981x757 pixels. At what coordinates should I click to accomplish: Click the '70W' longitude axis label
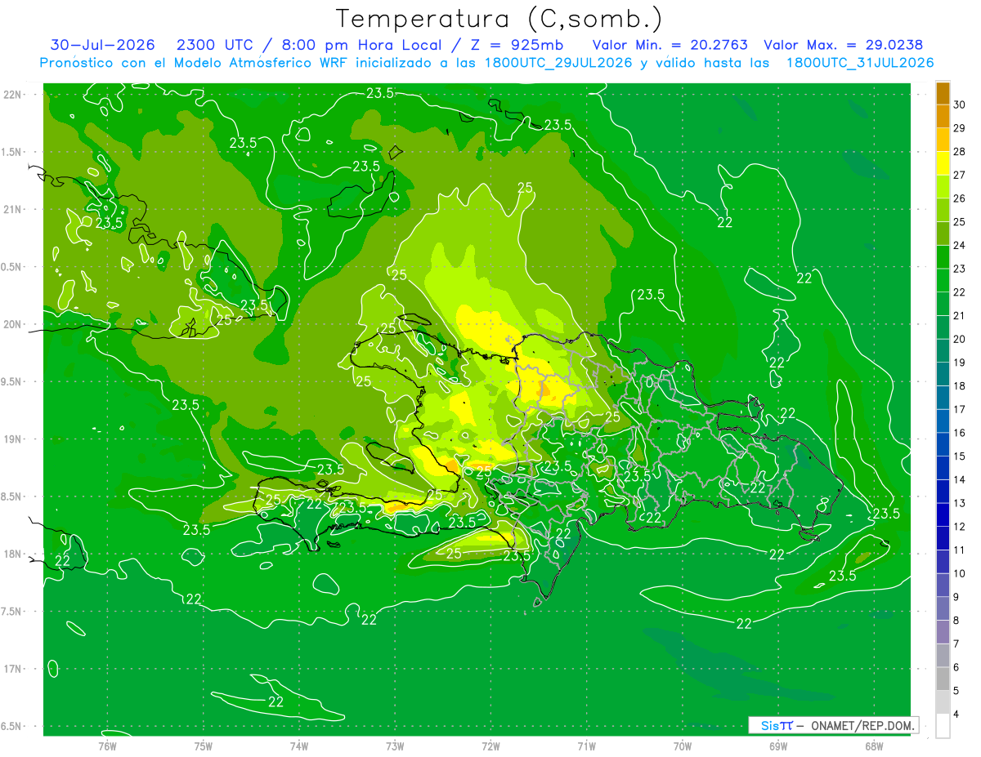[x=683, y=746]
